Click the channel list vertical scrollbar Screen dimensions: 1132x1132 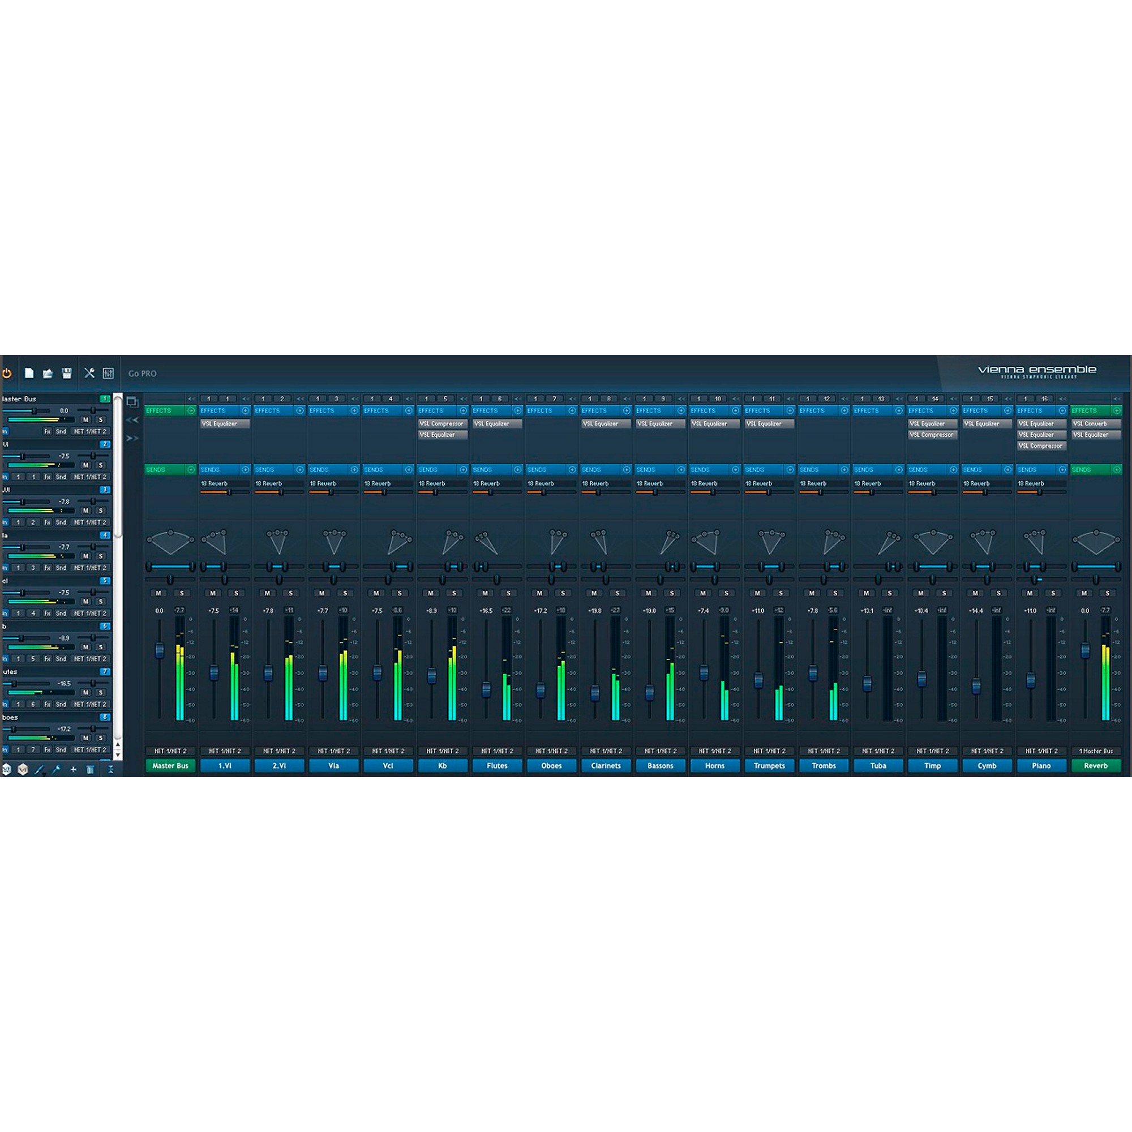[x=118, y=466]
